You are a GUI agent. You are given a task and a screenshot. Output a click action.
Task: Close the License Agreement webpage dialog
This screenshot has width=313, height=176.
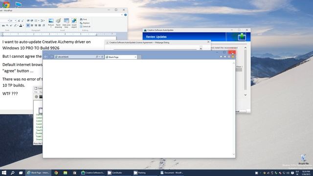tap(208, 42)
